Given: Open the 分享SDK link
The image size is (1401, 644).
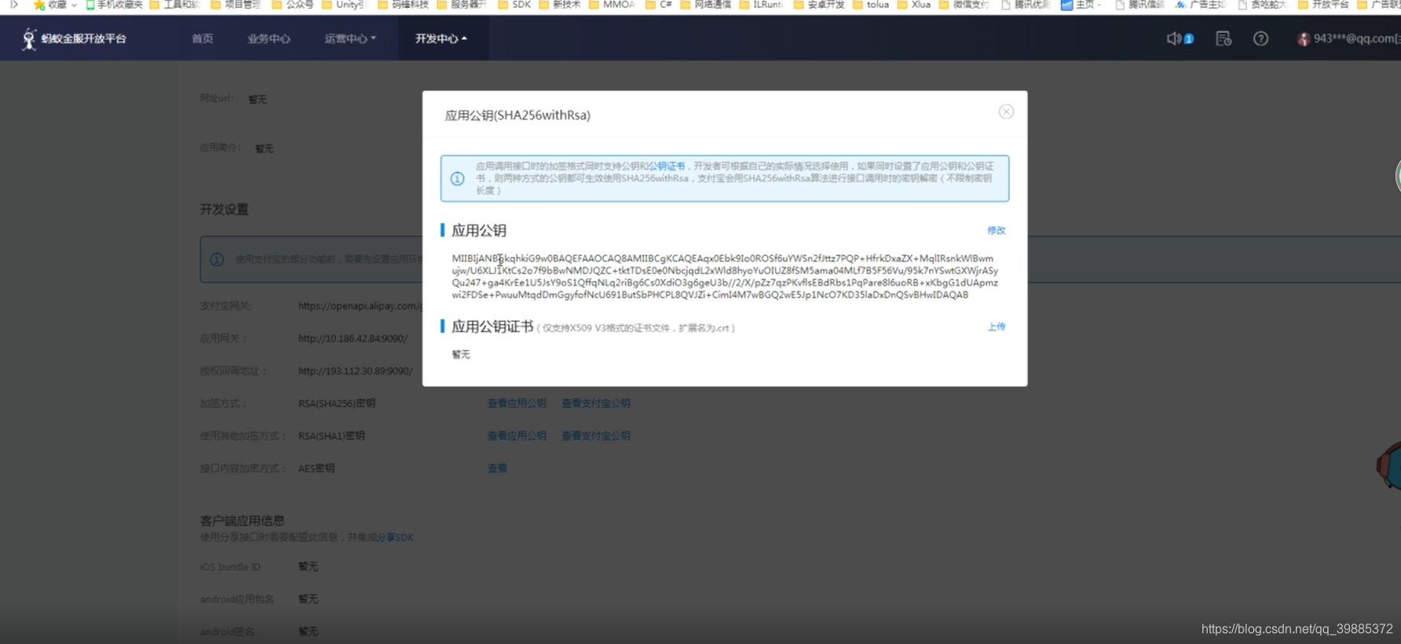Looking at the screenshot, I should click(395, 537).
